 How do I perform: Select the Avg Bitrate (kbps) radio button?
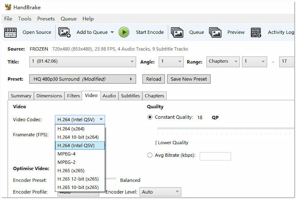150,155
